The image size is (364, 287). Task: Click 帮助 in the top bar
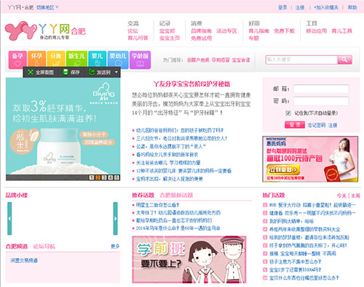click(352, 7)
